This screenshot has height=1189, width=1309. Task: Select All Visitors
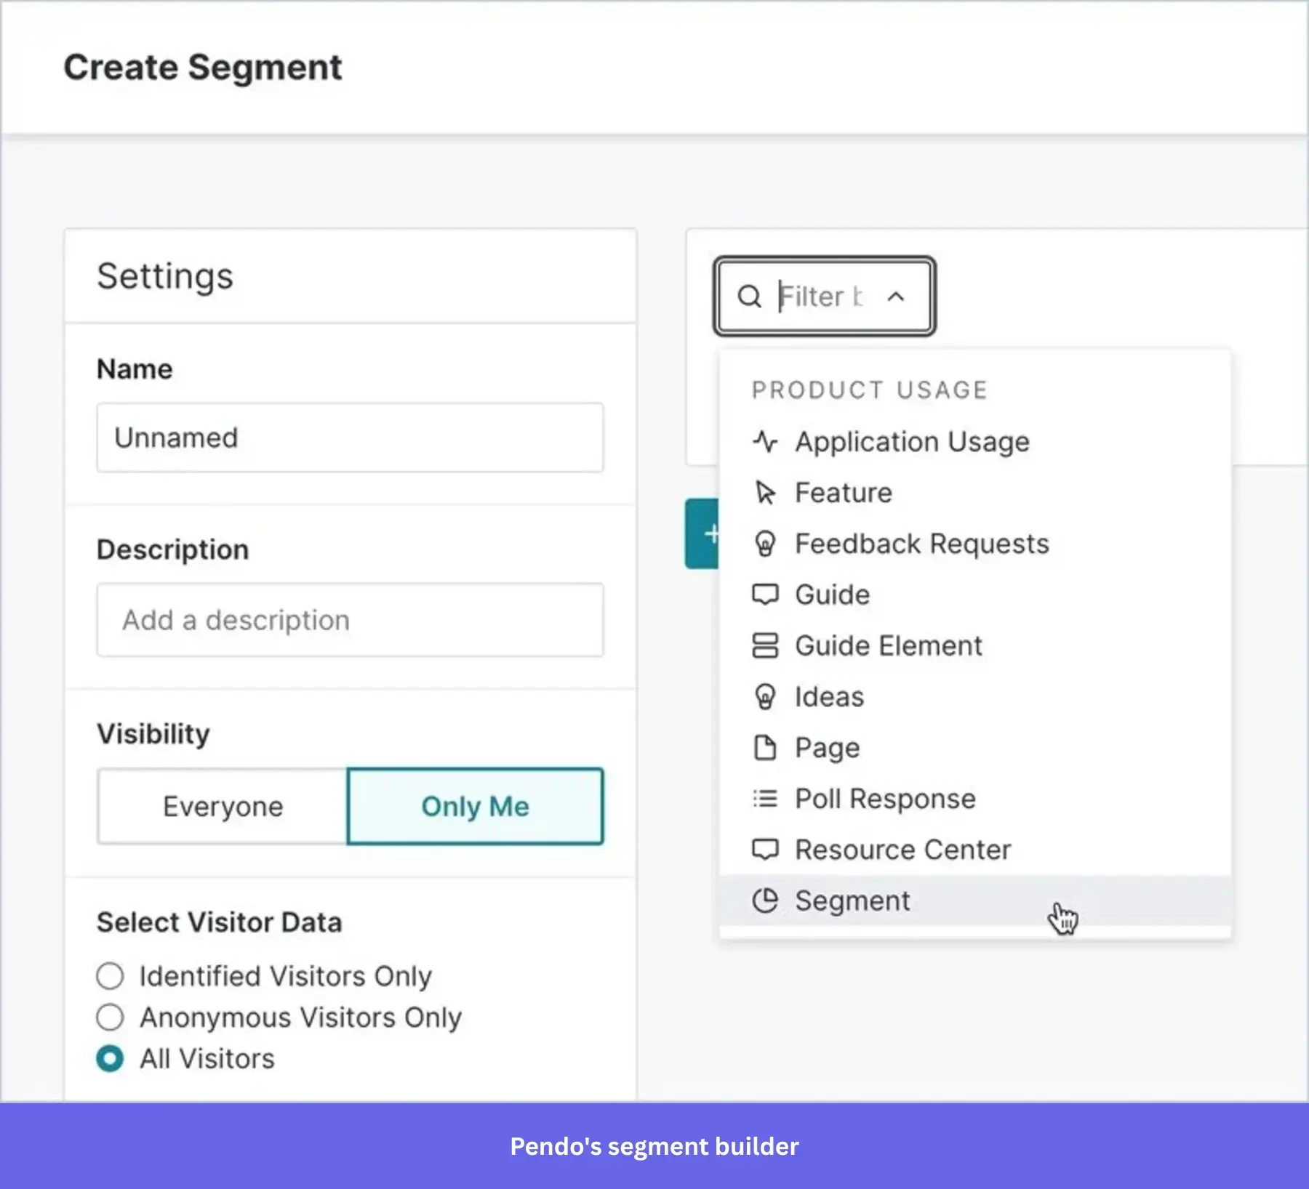click(110, 1058)
